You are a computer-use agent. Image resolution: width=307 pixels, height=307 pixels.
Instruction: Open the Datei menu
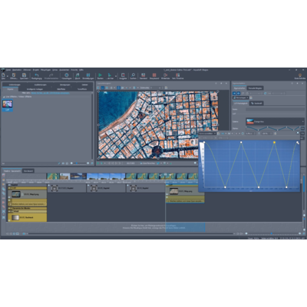[x=8, y=70]
